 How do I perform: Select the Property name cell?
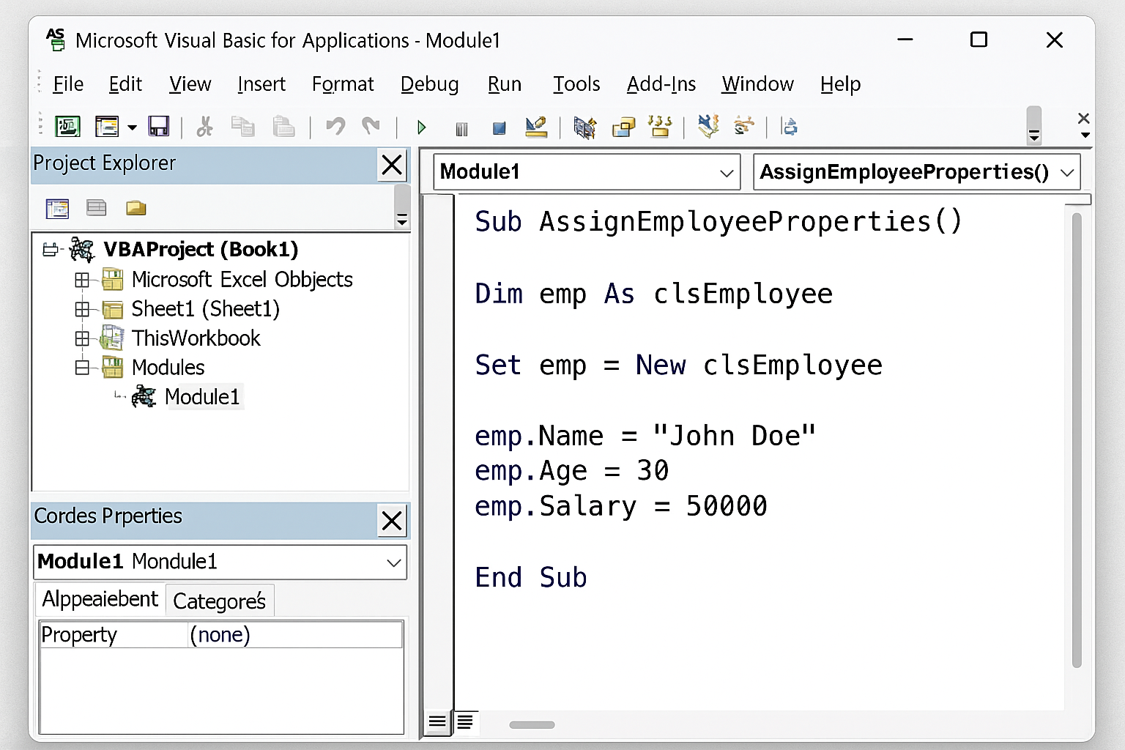[x=114, y=635]
